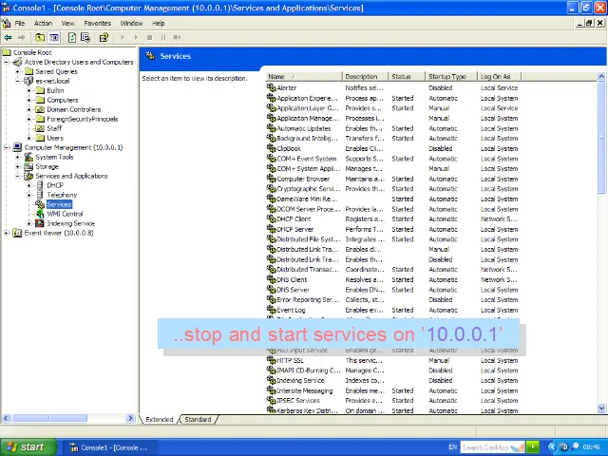
Task: Click the Up One Level toolbar icon
Action: 40,38
